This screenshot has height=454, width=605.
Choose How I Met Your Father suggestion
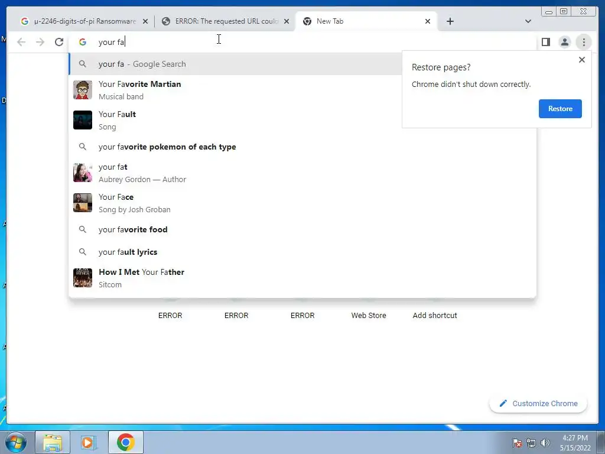click(302, 278)
